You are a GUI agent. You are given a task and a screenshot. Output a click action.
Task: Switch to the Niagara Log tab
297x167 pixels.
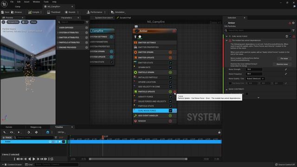click(36, 127)
